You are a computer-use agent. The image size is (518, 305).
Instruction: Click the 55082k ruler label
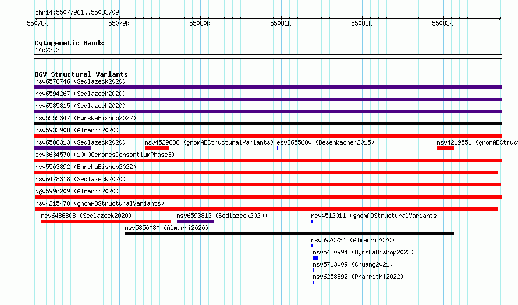[361, 24]
